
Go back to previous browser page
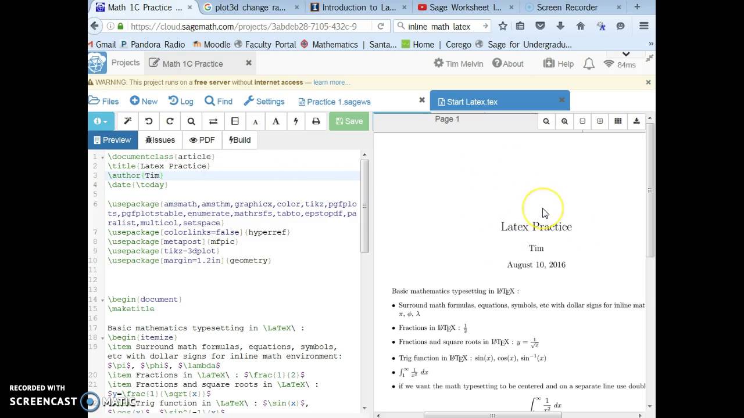coord(95,26)
